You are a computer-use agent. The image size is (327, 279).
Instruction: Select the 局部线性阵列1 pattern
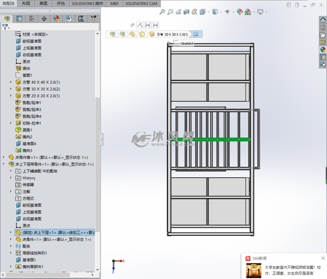31,253
